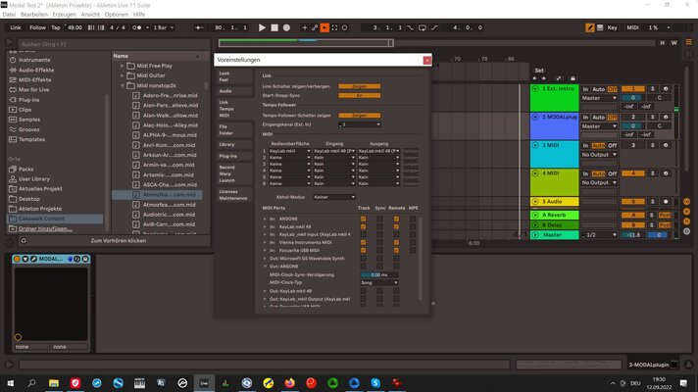Open the Windows File Explorer taskbar icon
Screen dimensions: 698x392
(x=54, y=382)
